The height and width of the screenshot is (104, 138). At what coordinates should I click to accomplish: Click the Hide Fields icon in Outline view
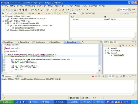coord(123,45)
